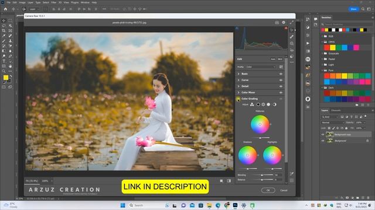The height and width of the screenshot is (210, 375).
Task: Expand the Grayscale swatch group
Action: point(322,53)
